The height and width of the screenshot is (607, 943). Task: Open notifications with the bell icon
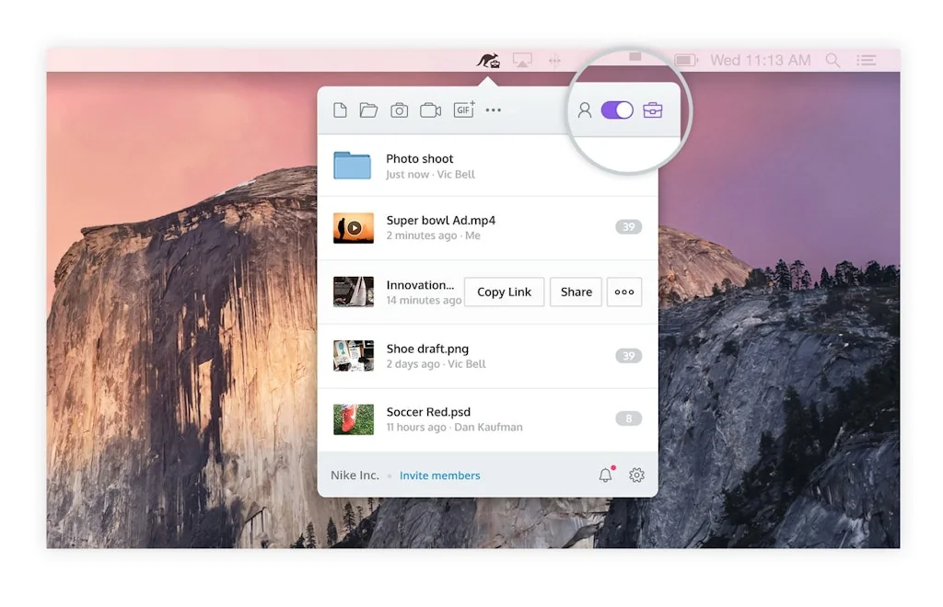[x=606, y=475]
